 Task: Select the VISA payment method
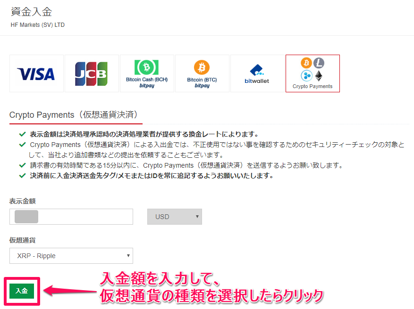click(x=36, y=73)
